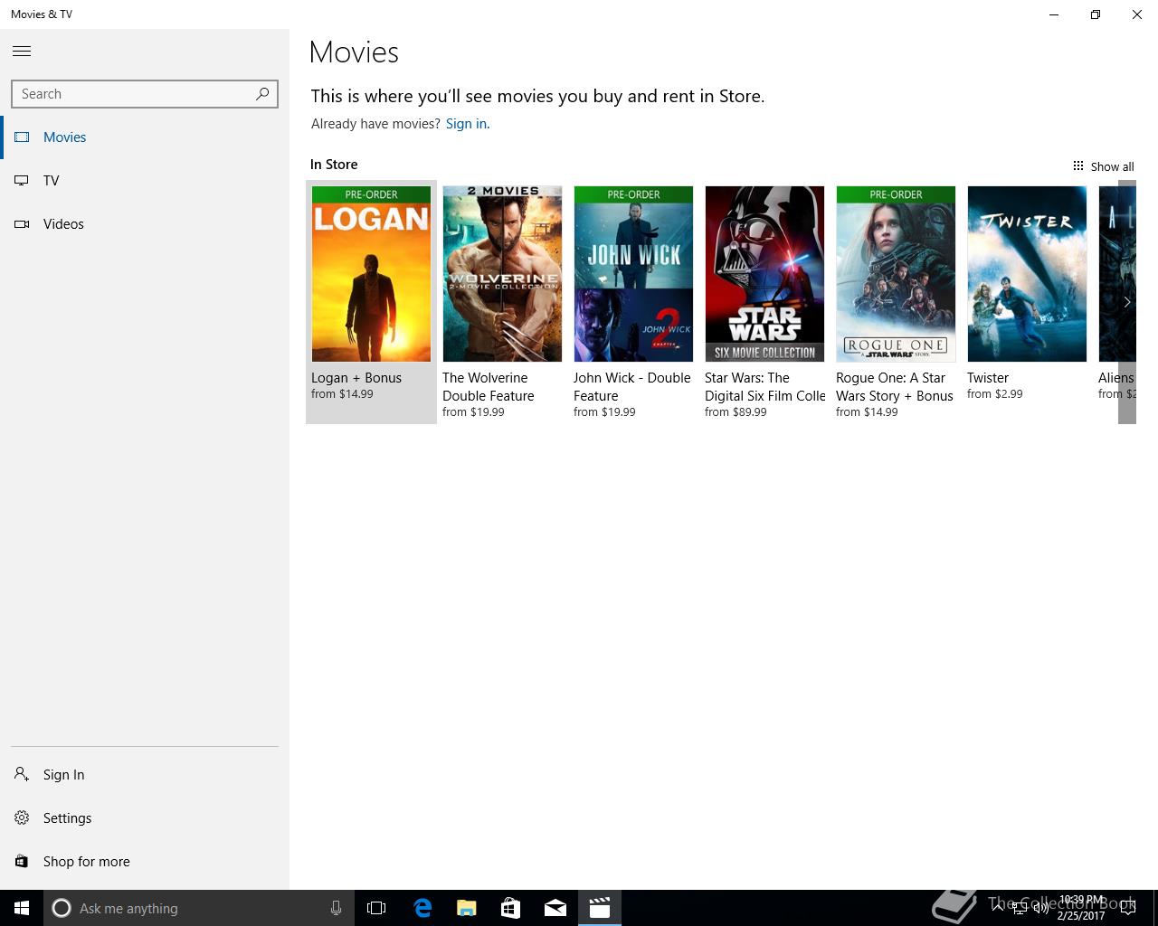The height and width of the screenshot is (926, 1158).
Task: Open The Wolverine Double Feature poster
Action: pyautogui.click(x=502, y=274)
